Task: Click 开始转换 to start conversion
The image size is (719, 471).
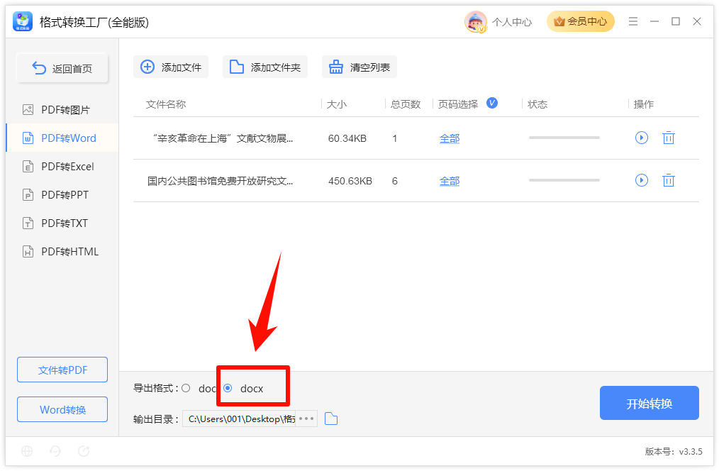Action: coord(650,403)
